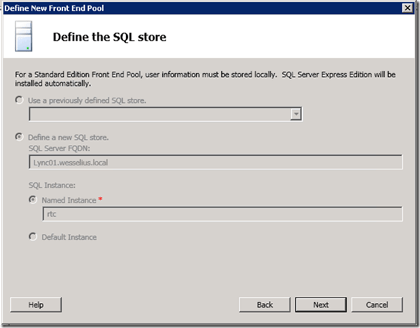Click the SQL Server FQDN text field
Viewport: 420px width, 328px height.
coord(216,162)
